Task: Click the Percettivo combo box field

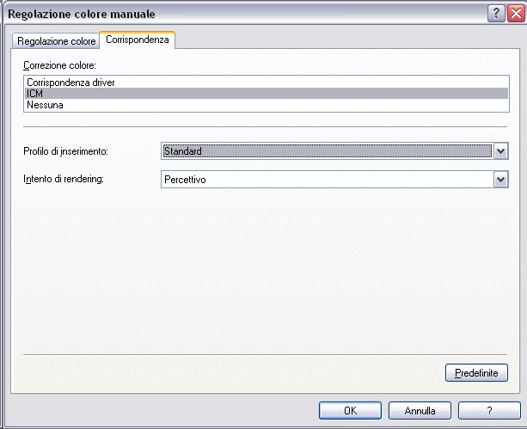Action: click(327, 179)
